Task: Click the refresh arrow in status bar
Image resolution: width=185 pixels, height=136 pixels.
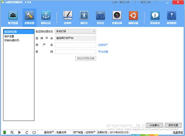Action: [27, 132]
